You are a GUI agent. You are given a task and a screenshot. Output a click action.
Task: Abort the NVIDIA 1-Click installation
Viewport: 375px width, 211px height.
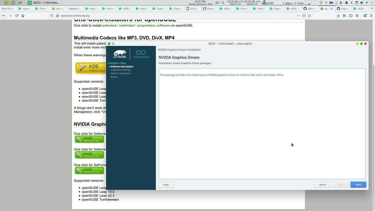pos(323,185)
